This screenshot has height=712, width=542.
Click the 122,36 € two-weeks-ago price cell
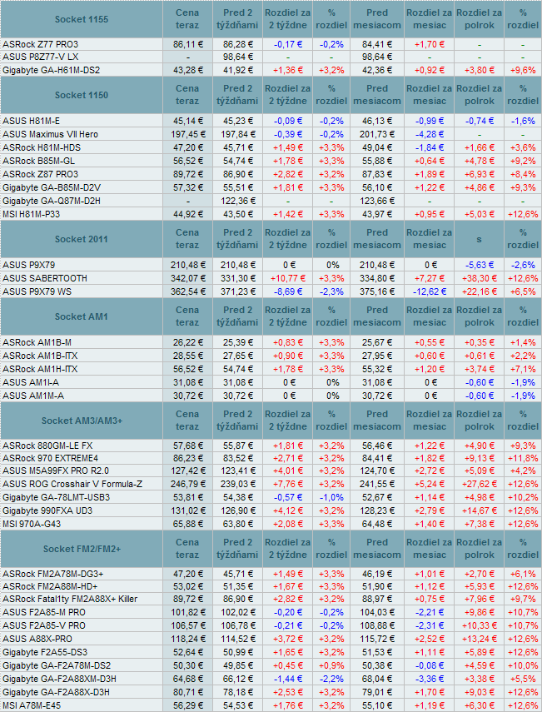point(238,201)
